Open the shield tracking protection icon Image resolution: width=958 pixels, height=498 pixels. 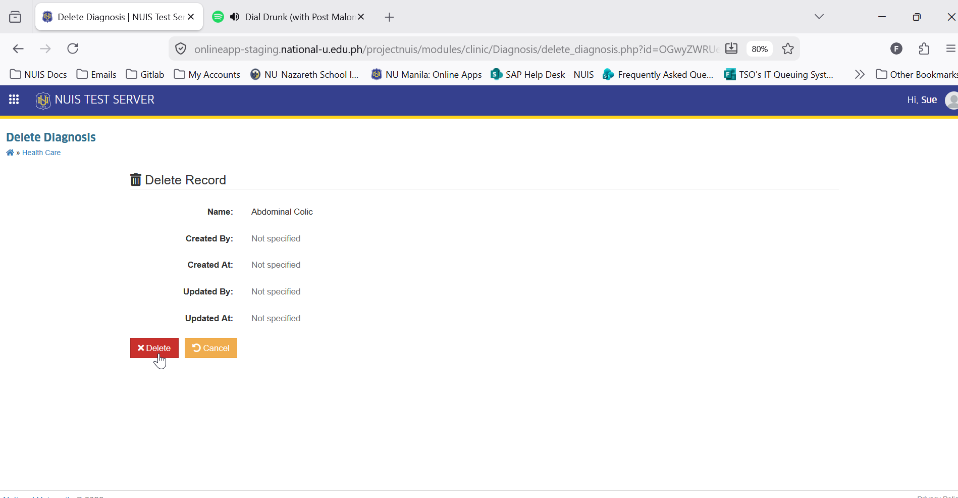(180, 49)
